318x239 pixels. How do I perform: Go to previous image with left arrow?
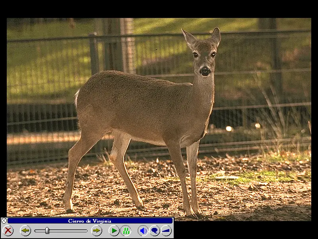pyautogui.click(x=25, y=231)
